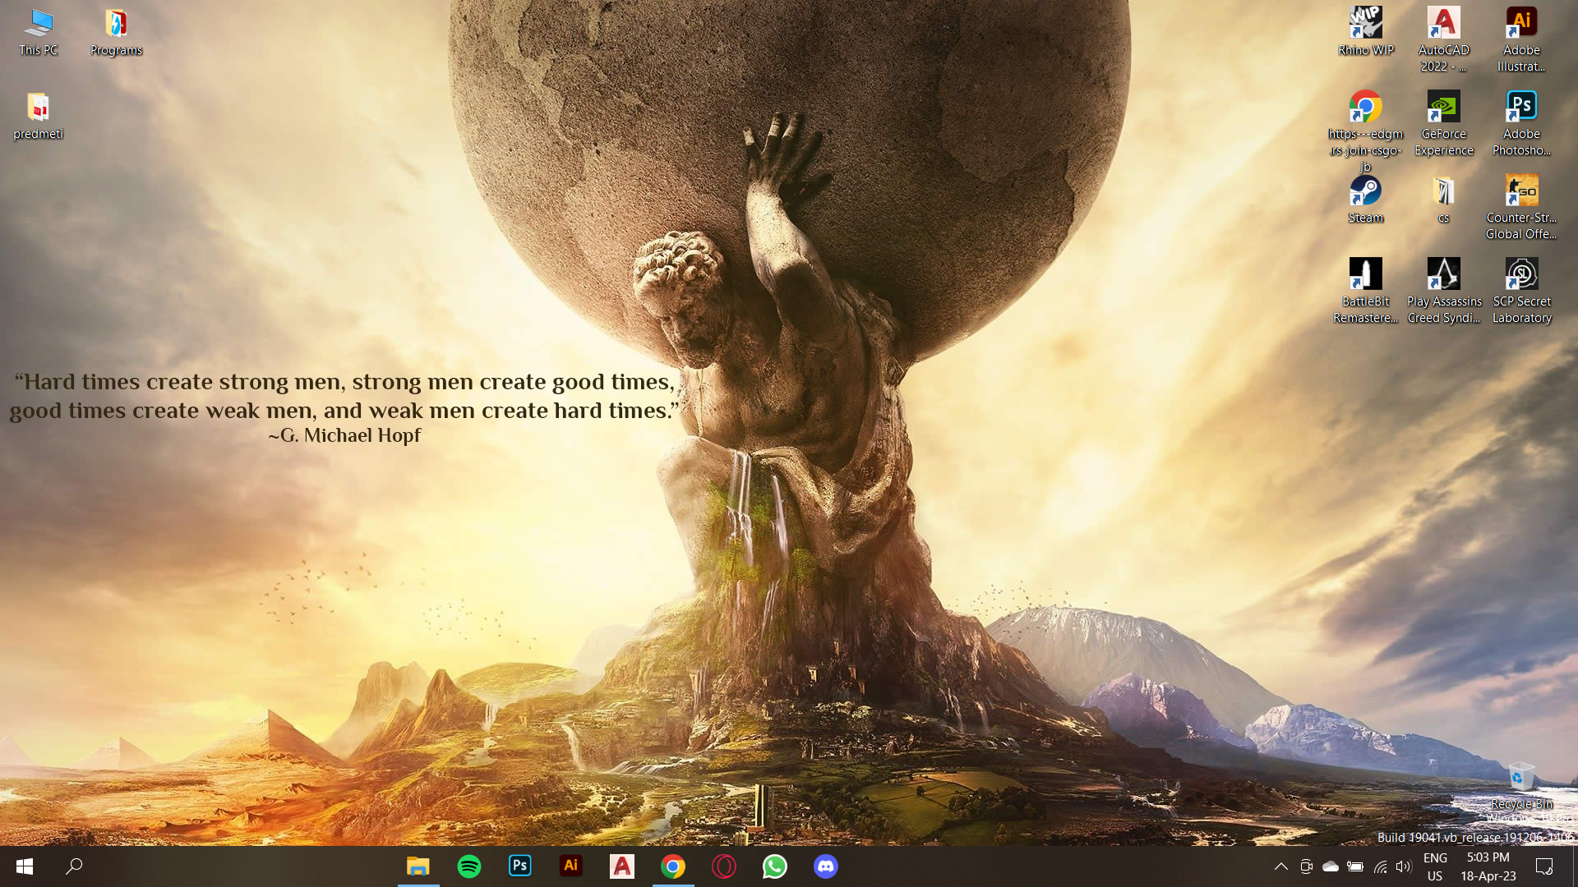The image size is (1578, 887).
Task: Open Wi-Fi network settings in tray
Action: [x=1380, y=866]
